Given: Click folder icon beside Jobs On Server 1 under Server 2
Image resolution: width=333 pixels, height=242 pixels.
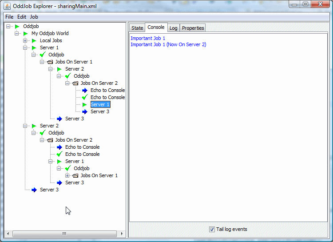Looking at the screenshot, I should pyautogui.click(x=75, y=176).
